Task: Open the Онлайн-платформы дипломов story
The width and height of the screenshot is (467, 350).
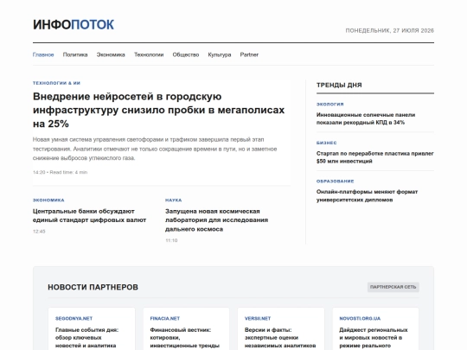Action: (x=367, y=196)
